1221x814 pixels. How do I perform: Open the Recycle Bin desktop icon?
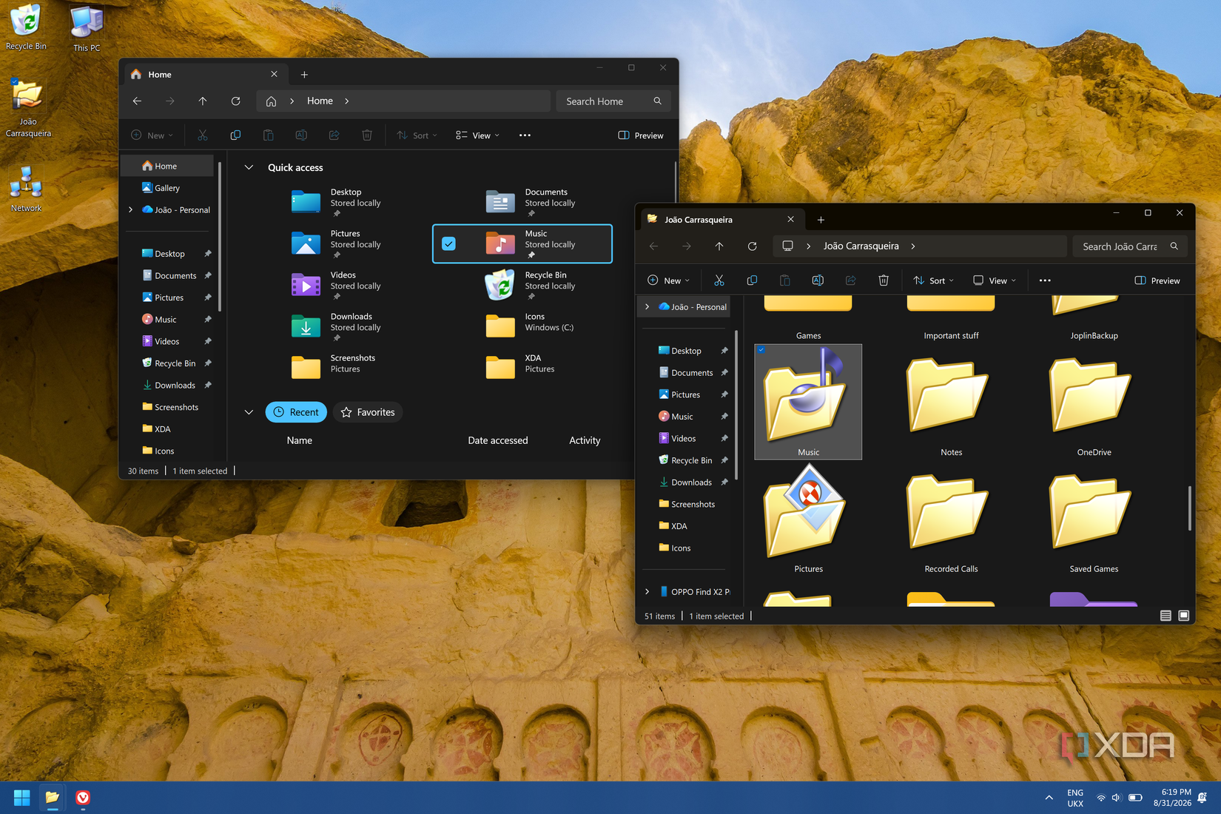pyautogui.click(x=26, y=27)
